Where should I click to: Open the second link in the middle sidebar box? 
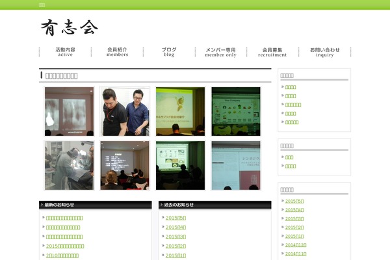click(x=291, y=166)
